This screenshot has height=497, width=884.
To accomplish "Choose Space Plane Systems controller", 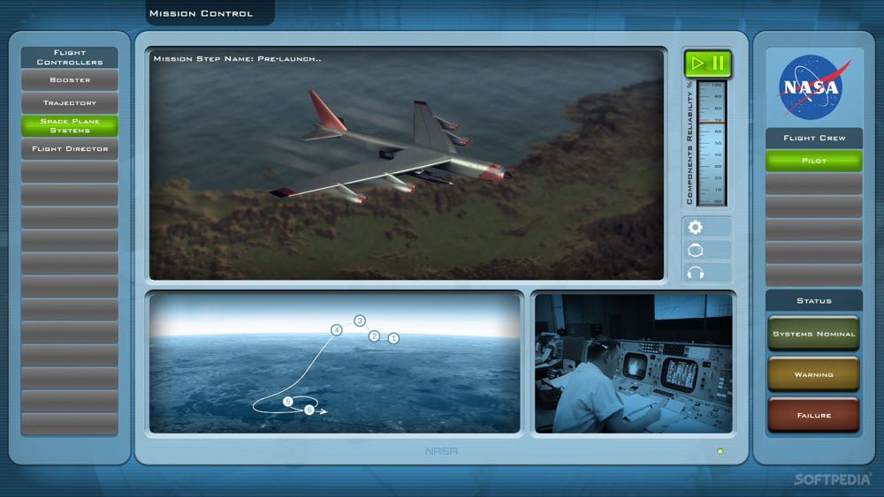I will 70,126.
